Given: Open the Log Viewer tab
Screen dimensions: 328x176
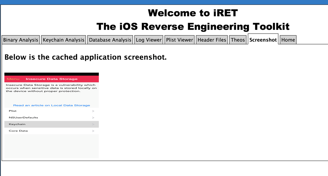Looking at the screenshot, I should (x=149, y=40).
